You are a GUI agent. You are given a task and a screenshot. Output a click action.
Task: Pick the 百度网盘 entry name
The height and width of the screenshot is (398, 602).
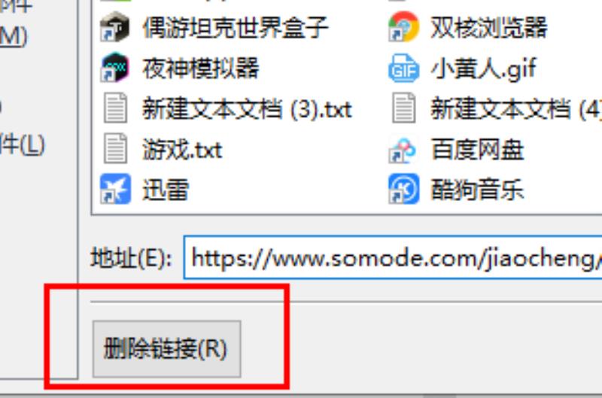[x=477, y=149]
